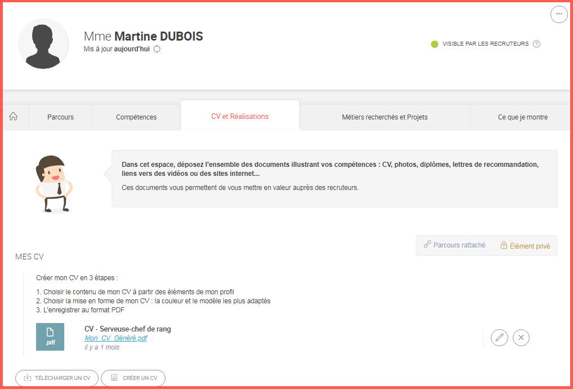The image size is (573, 389).
Task: Click the cartoon assistant character
Action: tap(53, 184)
